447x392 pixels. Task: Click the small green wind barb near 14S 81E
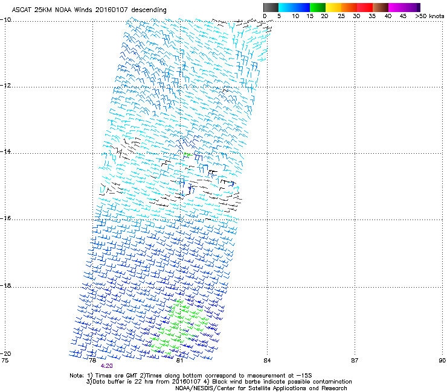coord(187,155)
